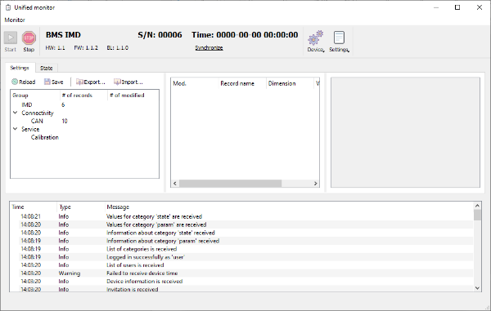The height and width of the screenshot is (311, 491).
Task: Select the Service tree item label
Action: point(30,129)
